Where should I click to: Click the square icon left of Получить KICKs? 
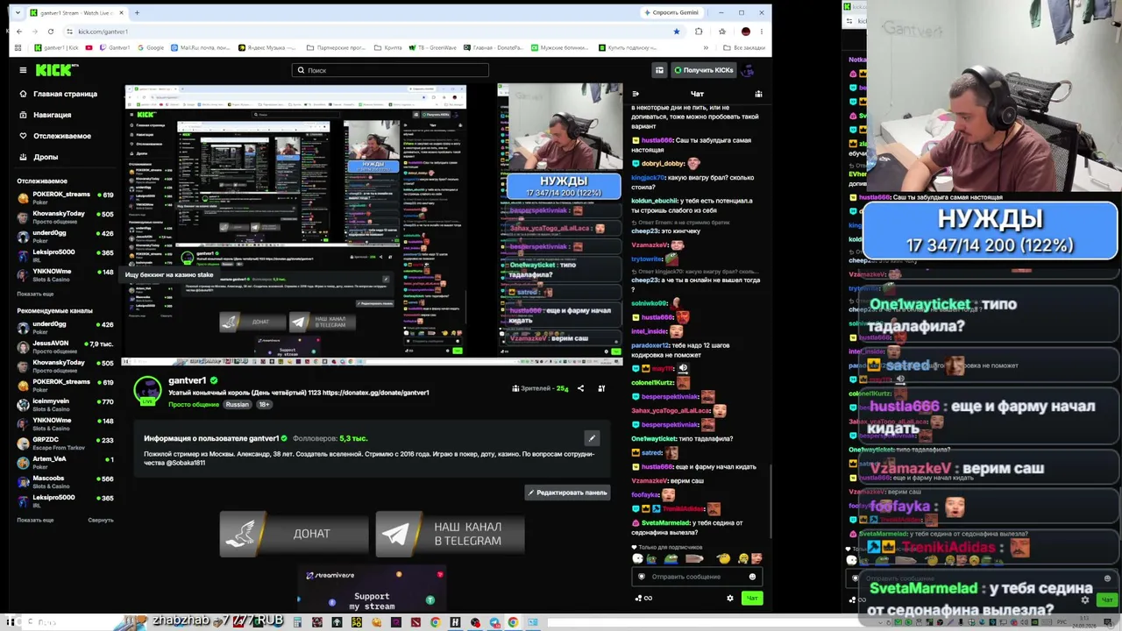659,70
